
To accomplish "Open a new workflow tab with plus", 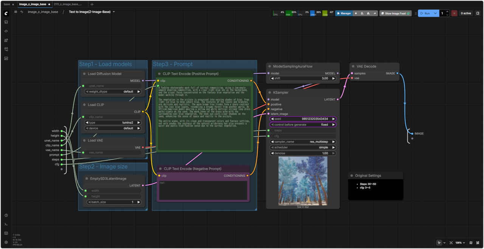I will click(92, 4).
